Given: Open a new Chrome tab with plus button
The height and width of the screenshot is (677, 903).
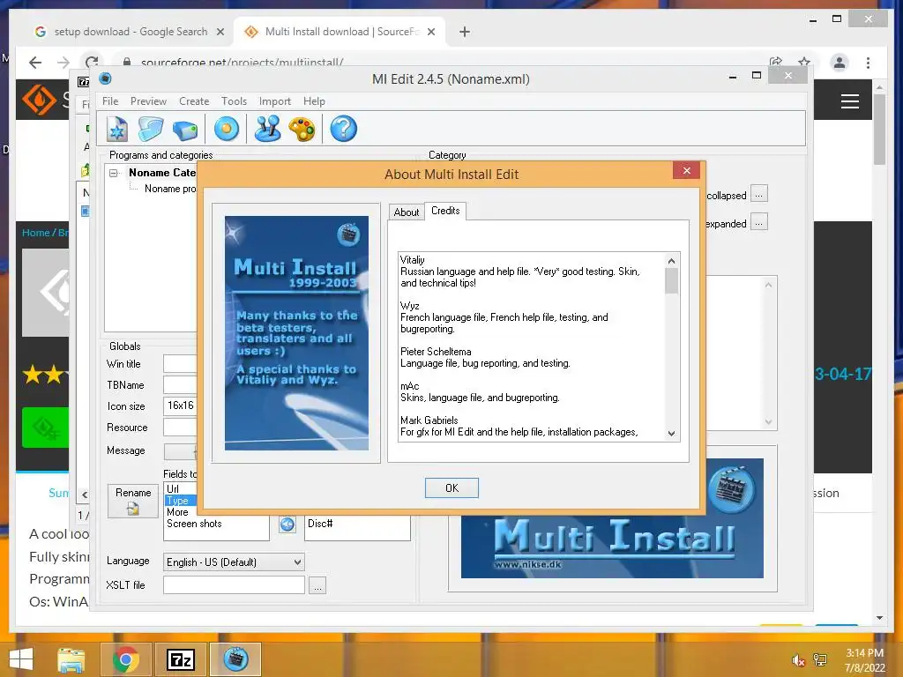Looking at the screenshot, I should click(x=465, y=32).
